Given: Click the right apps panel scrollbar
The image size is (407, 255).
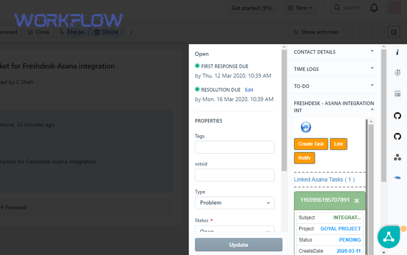Looking at the screenshot, I should pyautogui.click(x=383, y=115).
